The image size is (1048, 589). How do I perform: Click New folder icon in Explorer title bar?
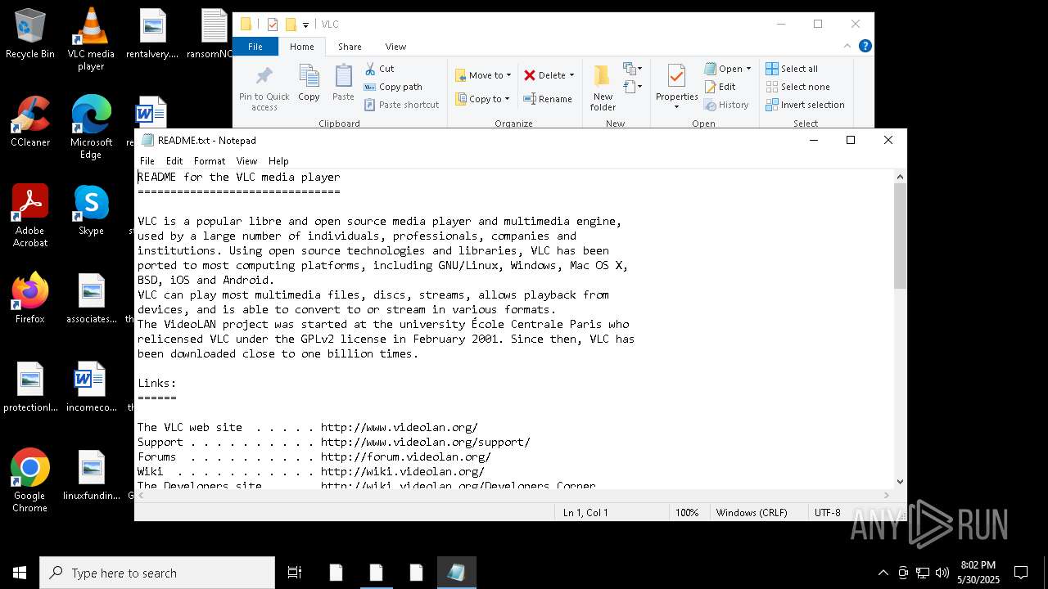point(291,25)
